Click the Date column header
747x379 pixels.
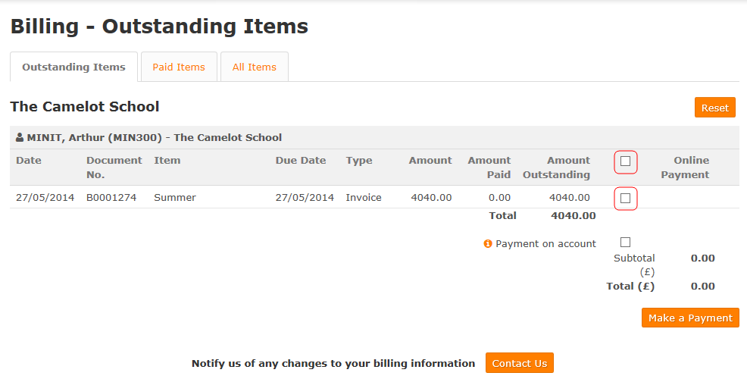tap(29, 161)
